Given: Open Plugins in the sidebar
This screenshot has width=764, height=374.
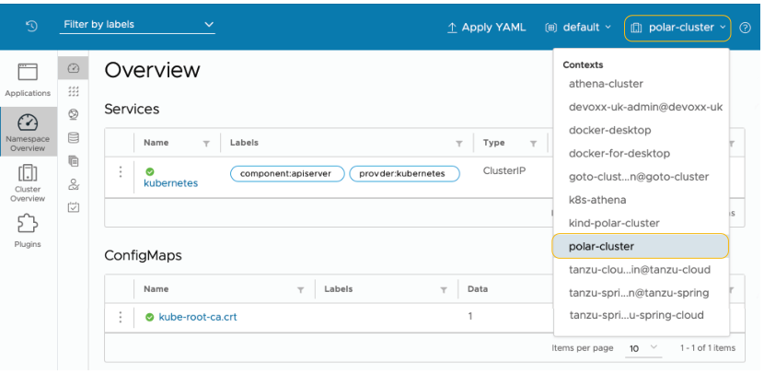Looking at the screenshot, I should tap(28, 230).
